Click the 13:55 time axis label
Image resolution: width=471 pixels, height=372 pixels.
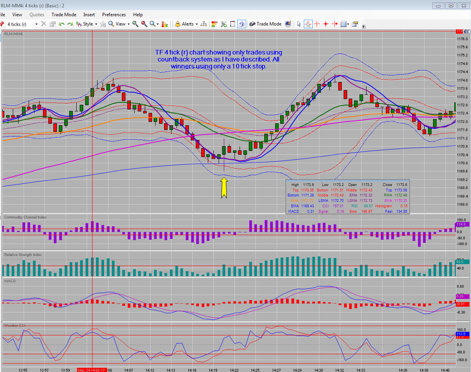(23, 370)
